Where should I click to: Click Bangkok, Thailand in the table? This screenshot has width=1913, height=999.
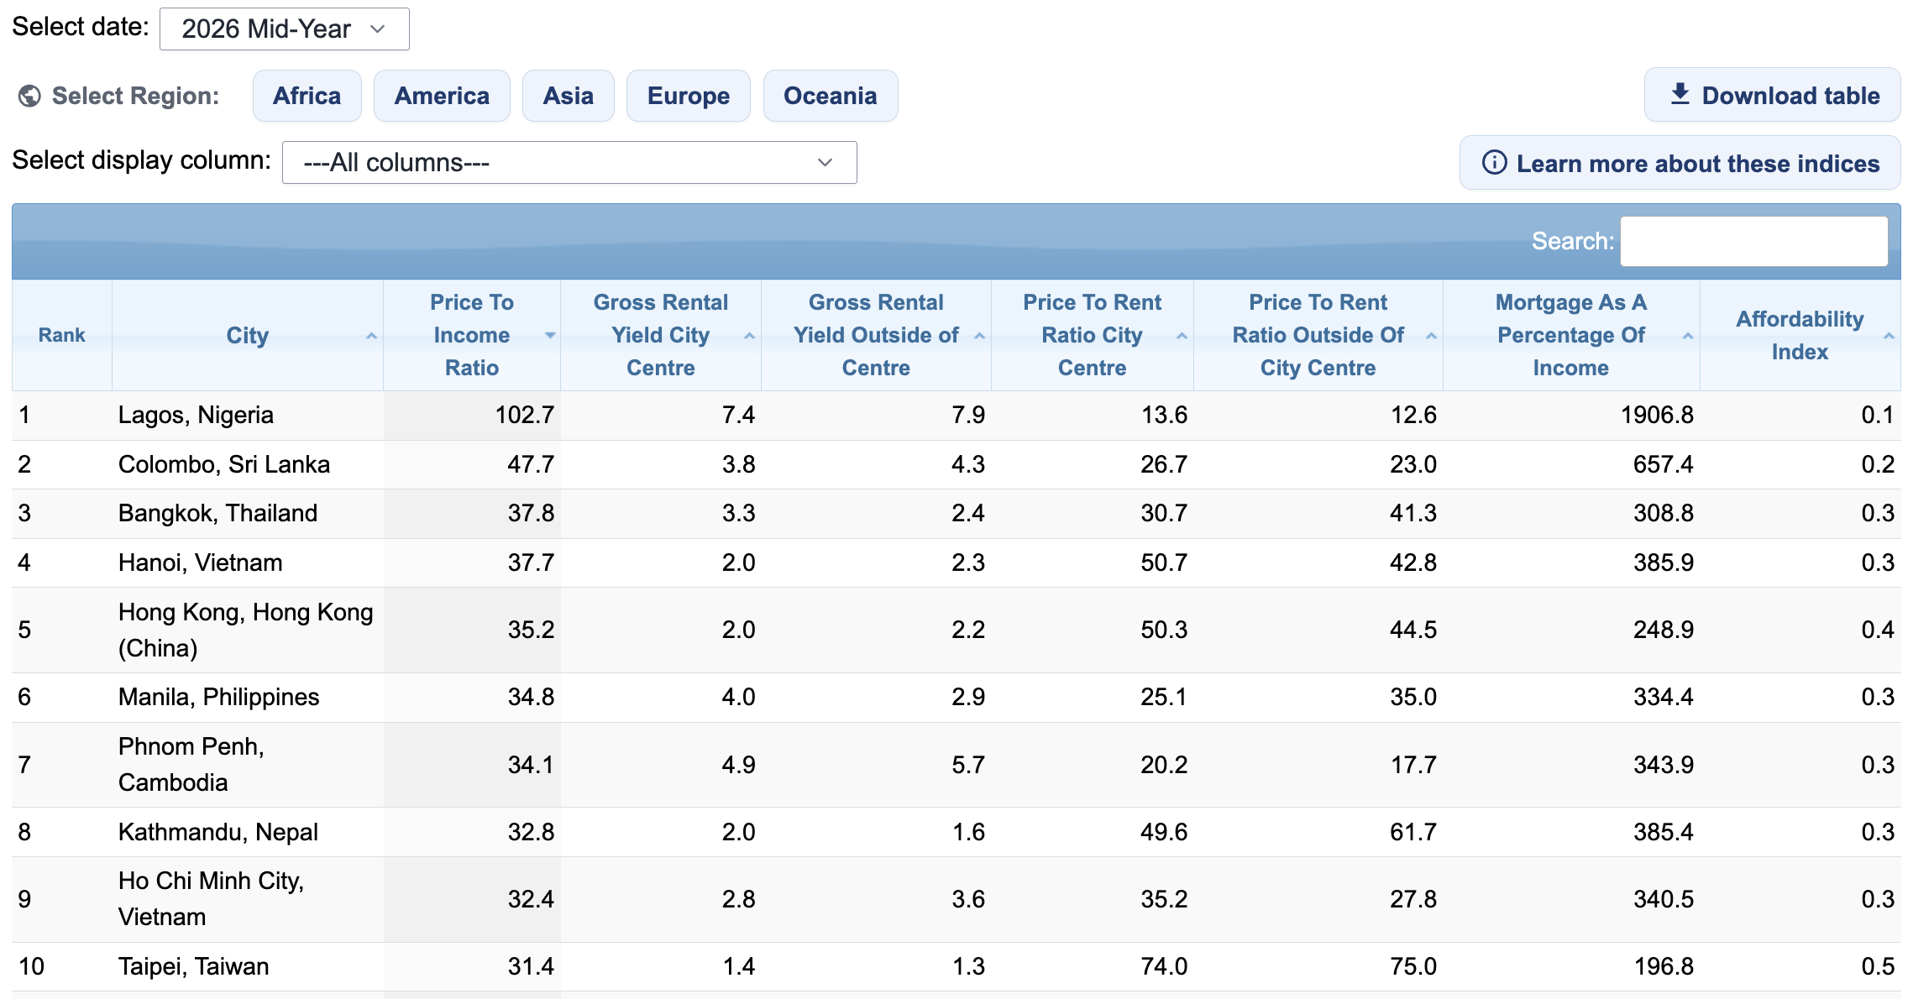[x=218, y=513]
